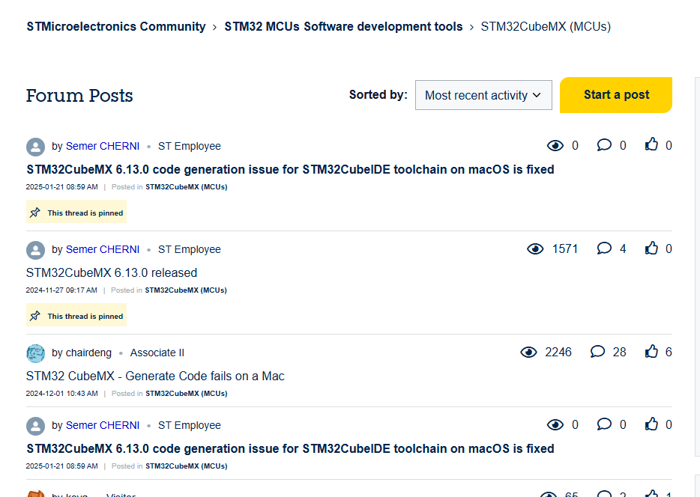This screenshot has height=497, width=700.
Task: Like the unpinned code generation issue post
Action: tap(651, 424)
